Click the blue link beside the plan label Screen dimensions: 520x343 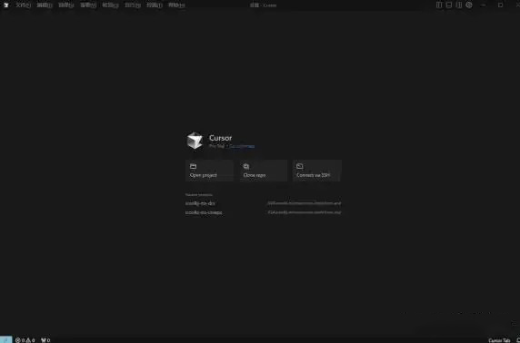(242, 146)
